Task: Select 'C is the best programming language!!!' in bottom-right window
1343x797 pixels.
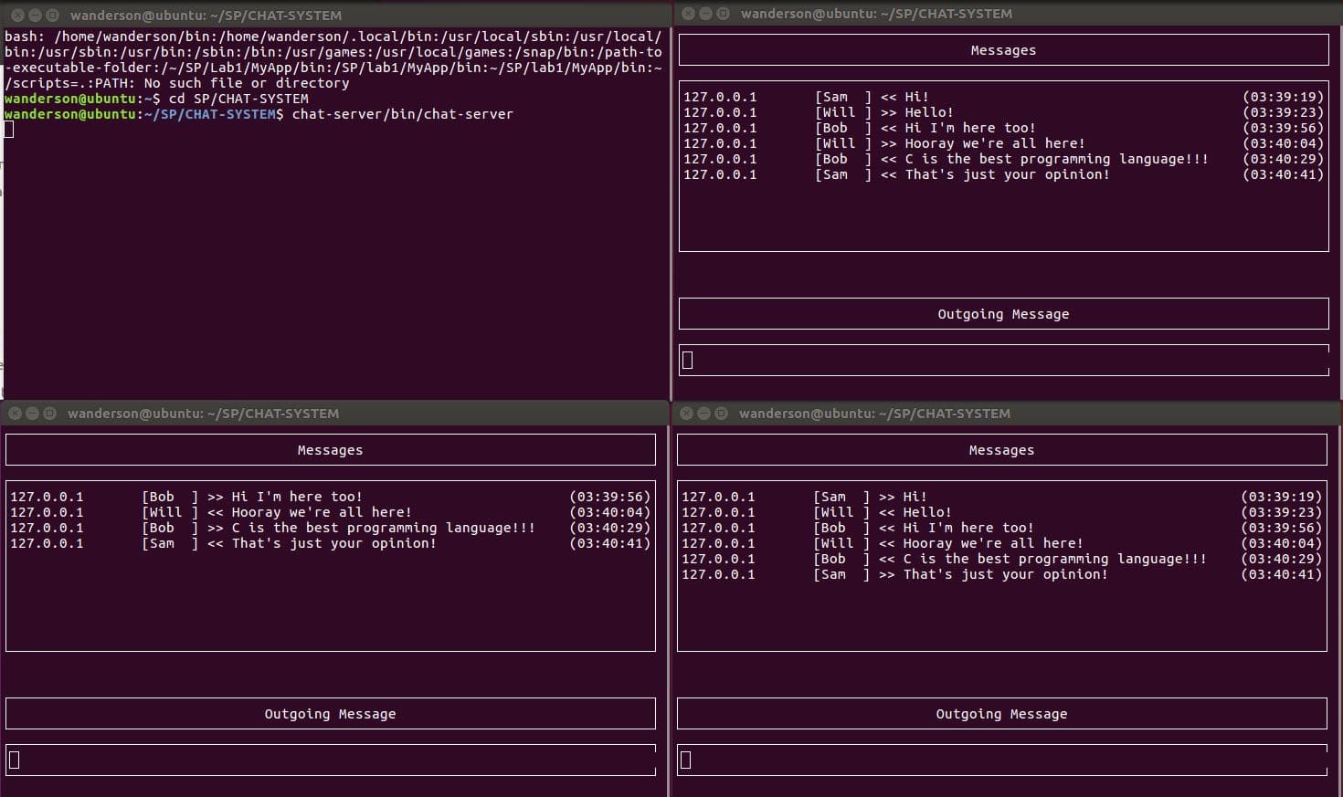Action: pyautogui.click(x=1054, y=559)
